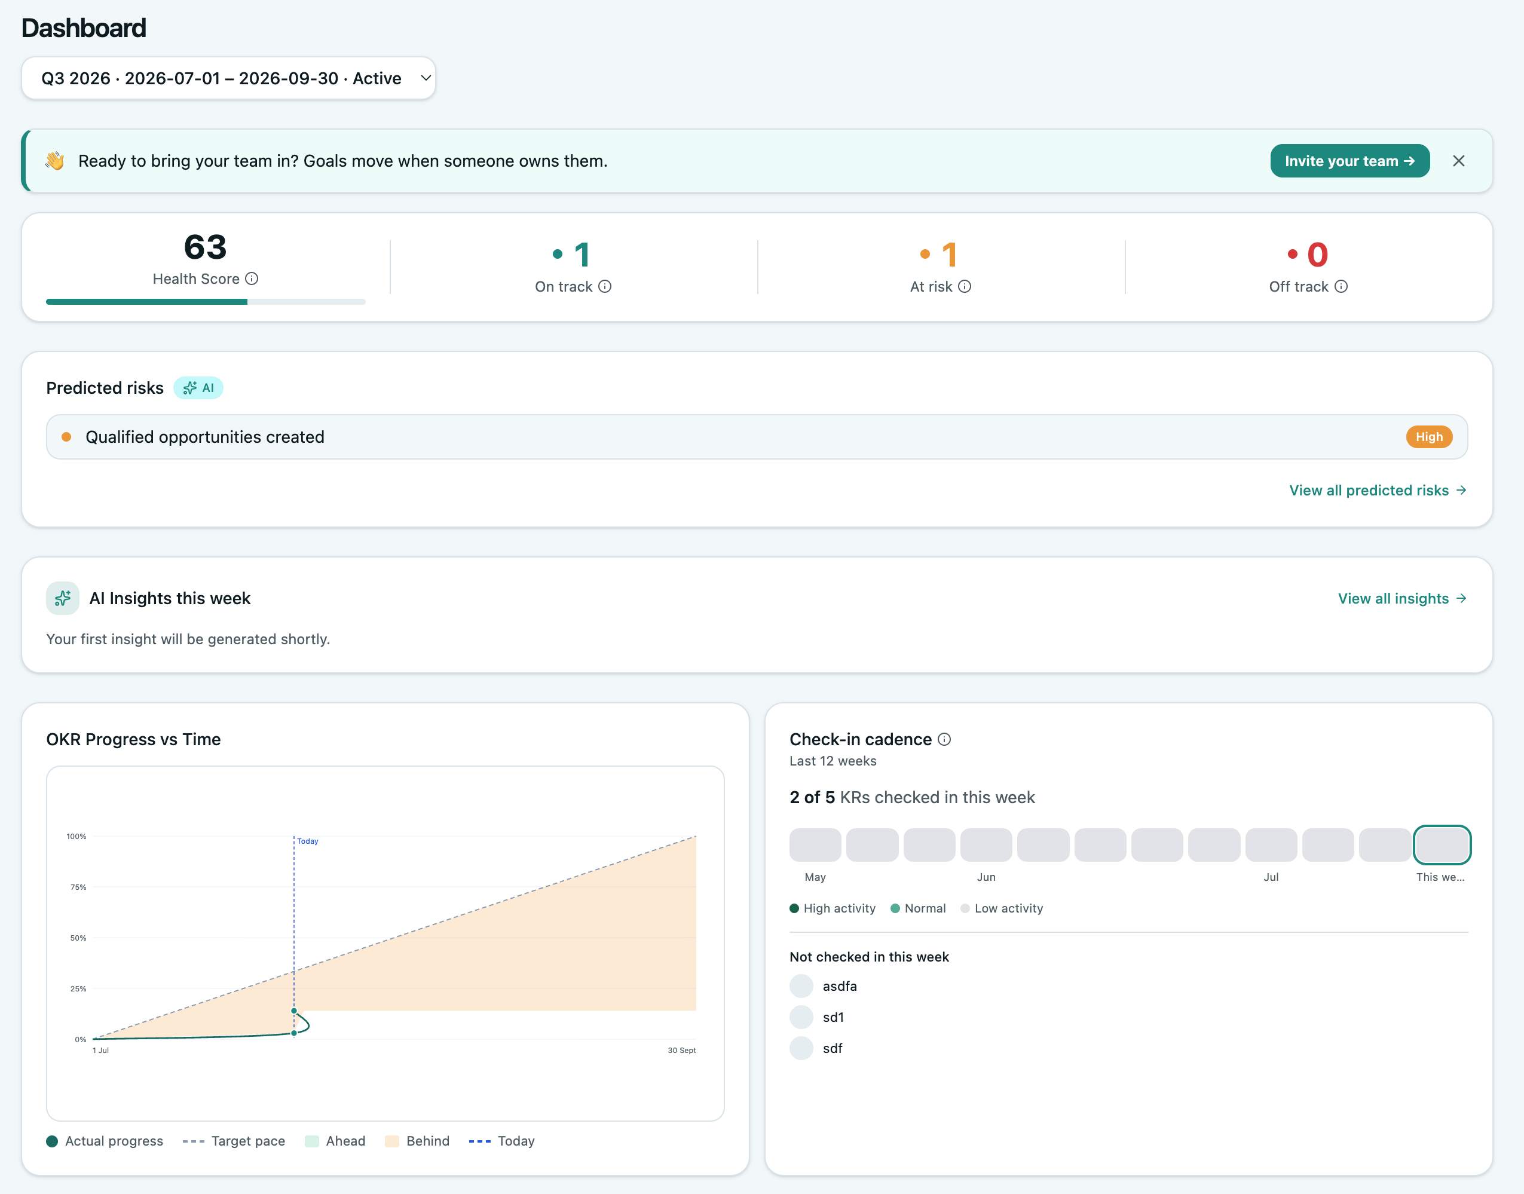Click the cadence cell above Jun label
Viewport: 1524px width, 1194px height.
tap(986, 844)
